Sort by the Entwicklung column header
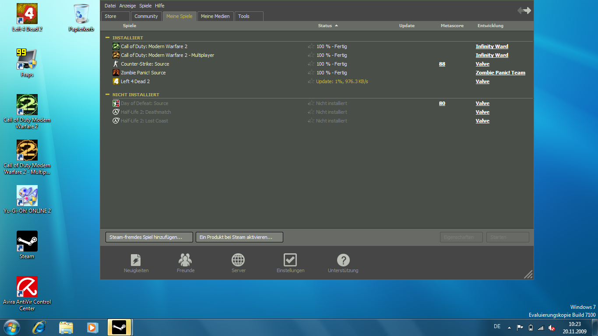 [x=490, y=26]
